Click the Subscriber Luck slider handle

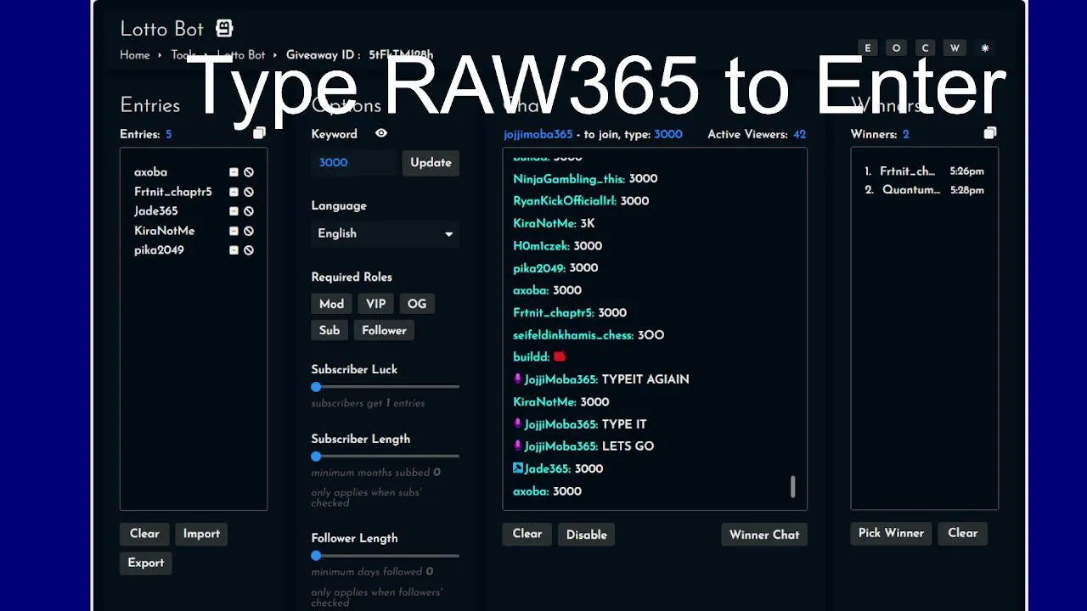pos(316,387)
